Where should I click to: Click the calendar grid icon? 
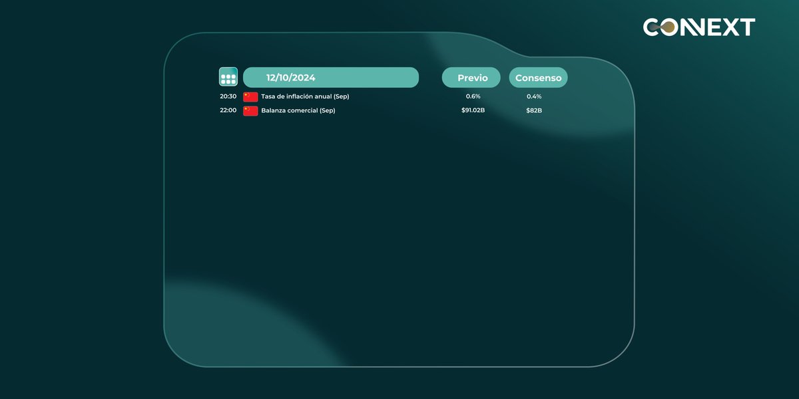(228, 77)
